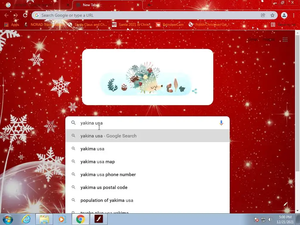Open NORAD Tracks Santa bookmark
The width and height of the screenshot is (300, 225).
pyautogui.click(x=44, y=25)
